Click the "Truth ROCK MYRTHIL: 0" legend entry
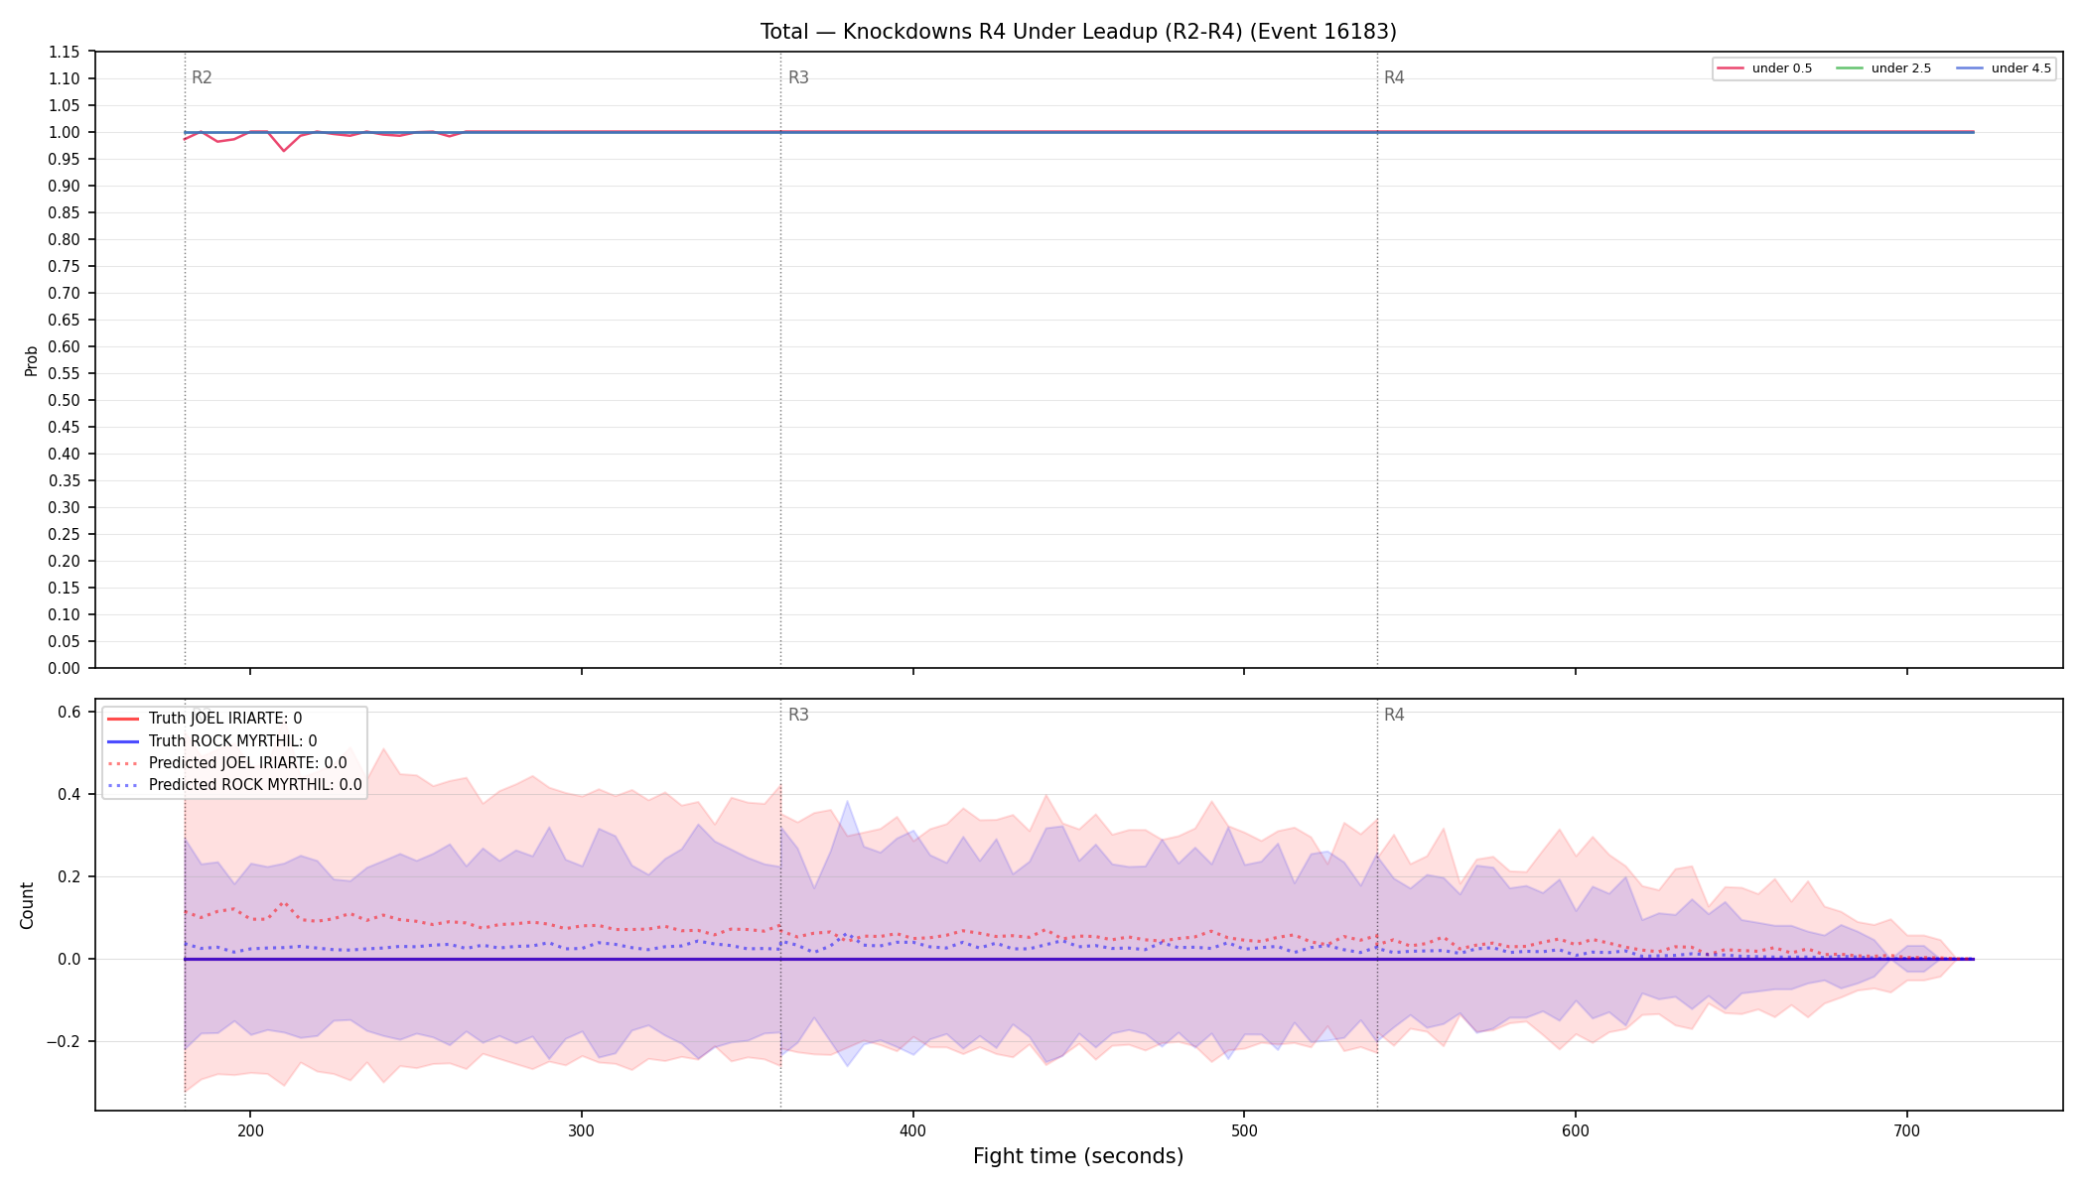This screenshot has width=2085, height=1191. [x=233, y=741]
